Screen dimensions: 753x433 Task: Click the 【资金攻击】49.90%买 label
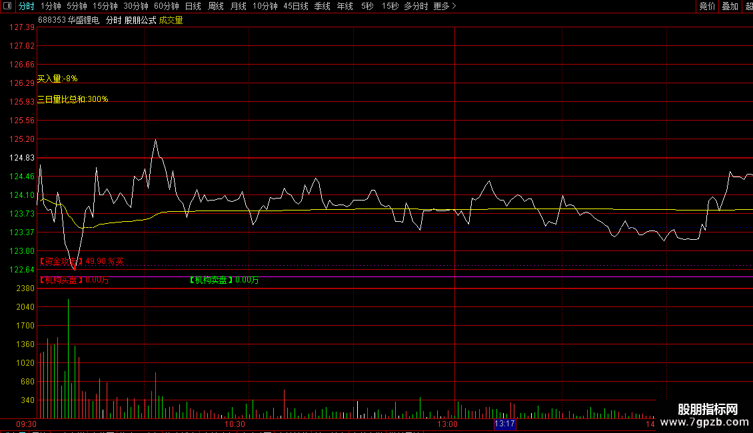pyautogui.click(x=81, y=262)
